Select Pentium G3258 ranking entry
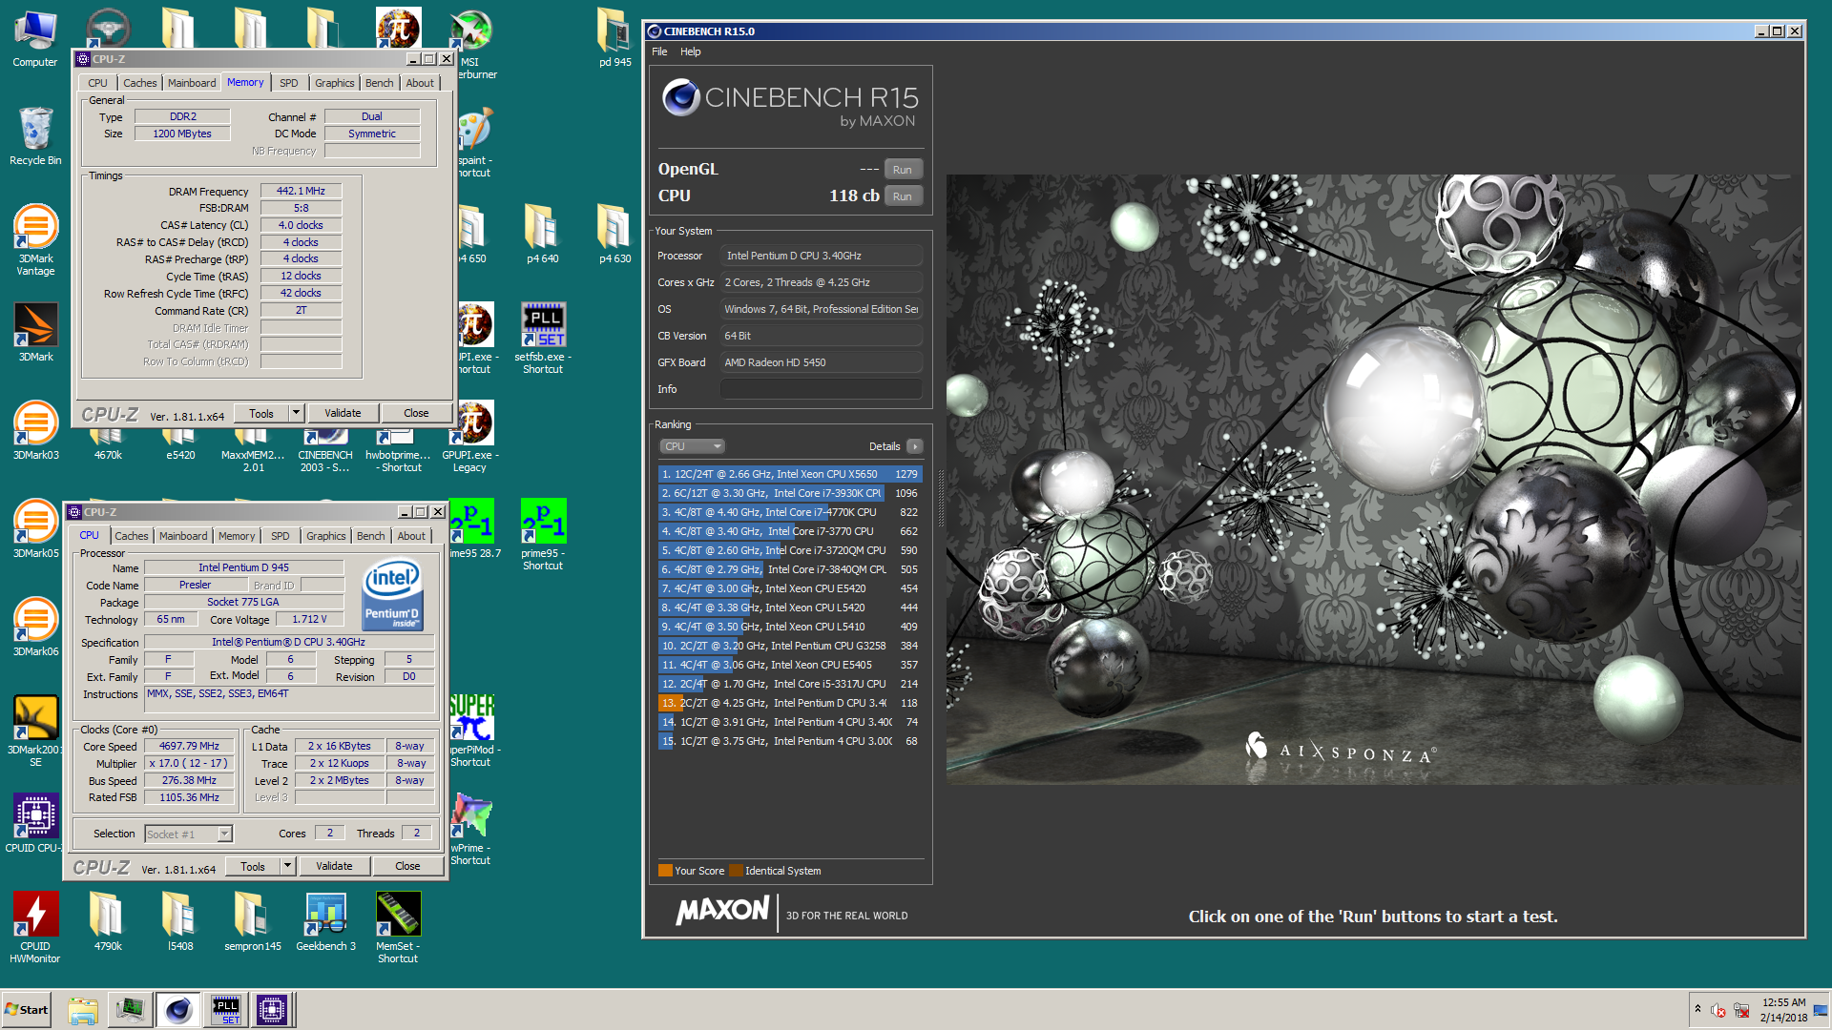 (790, 646)
